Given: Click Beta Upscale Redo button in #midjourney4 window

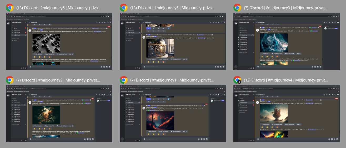Looking at the screenshot, I should pos(290,124).
